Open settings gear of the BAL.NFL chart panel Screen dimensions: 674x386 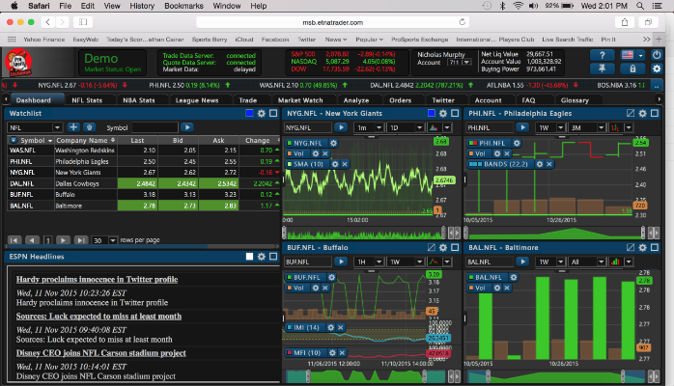point(643,247)
